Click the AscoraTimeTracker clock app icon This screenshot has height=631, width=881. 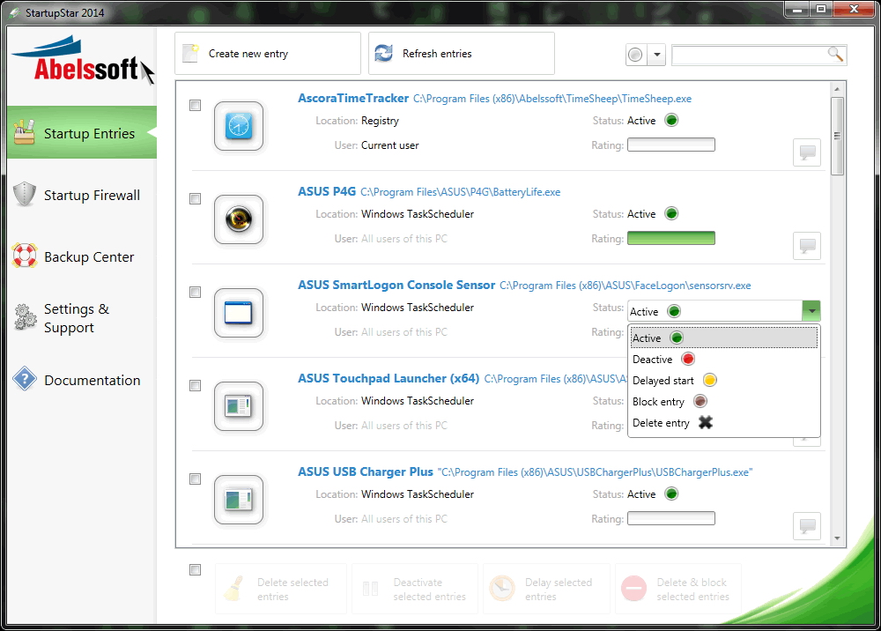(x=239, y=126)
